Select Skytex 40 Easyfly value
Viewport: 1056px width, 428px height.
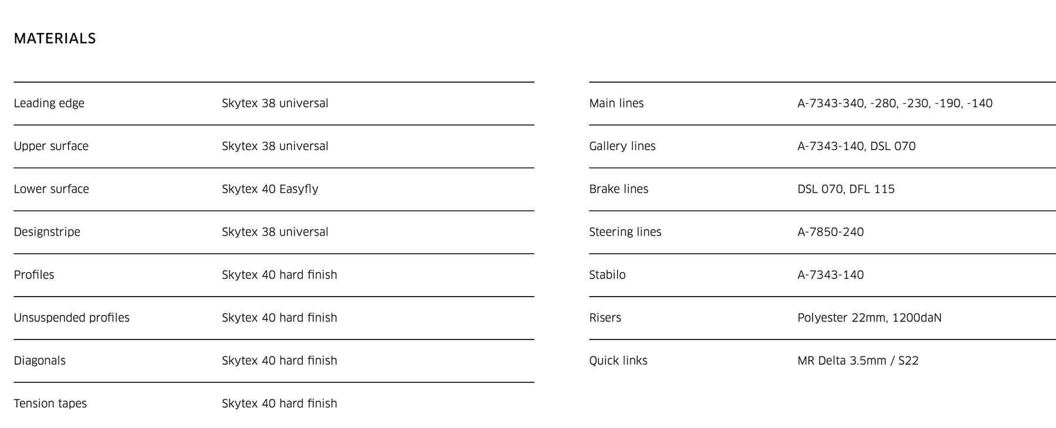270,189
